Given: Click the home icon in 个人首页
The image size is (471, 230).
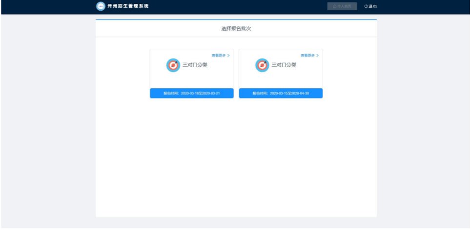Looking at the screenshot, I should pyautogui.click(x=334, y=6).
